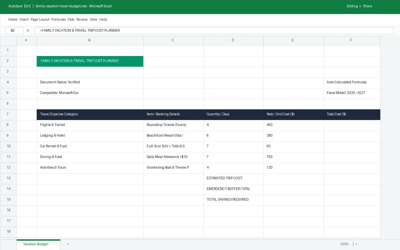Select the rate cell containing 280

point(293,136)
